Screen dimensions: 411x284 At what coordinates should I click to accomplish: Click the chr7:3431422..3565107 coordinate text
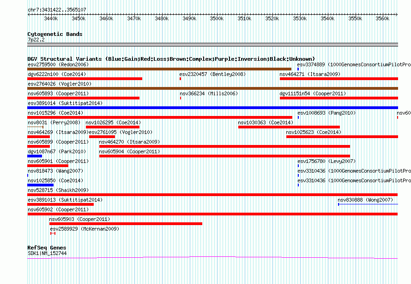coord(57,10)
